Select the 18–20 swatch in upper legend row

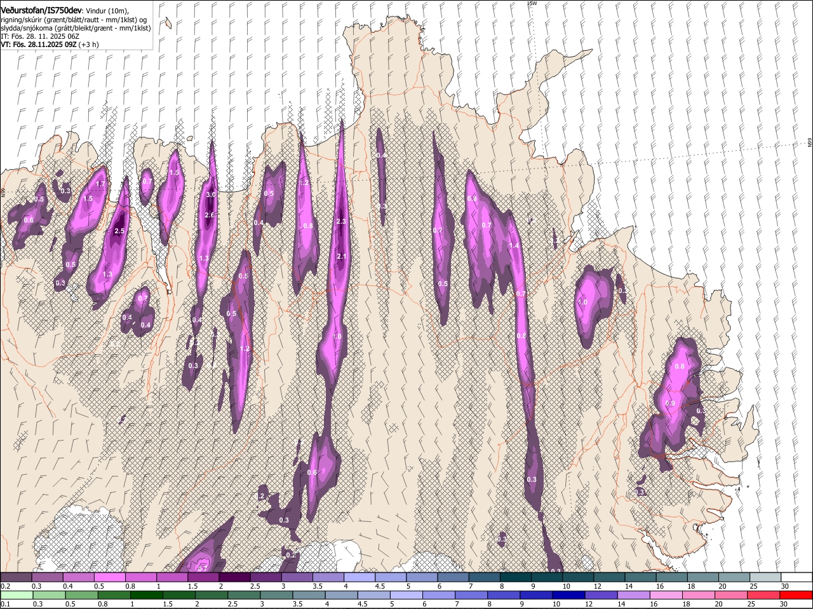703,577
